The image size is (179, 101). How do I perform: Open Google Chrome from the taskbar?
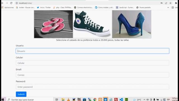click(95, 100)
